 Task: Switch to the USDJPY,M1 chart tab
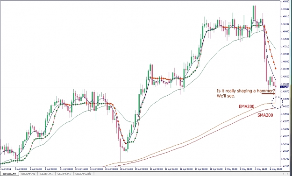tap(64, 174)
